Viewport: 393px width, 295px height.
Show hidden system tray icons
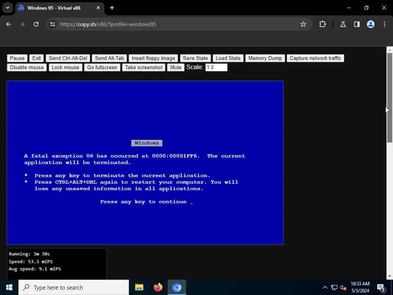(x=325, y=287)
